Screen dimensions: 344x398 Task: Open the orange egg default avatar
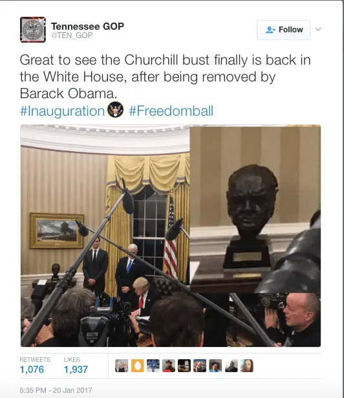coord(138,366)
